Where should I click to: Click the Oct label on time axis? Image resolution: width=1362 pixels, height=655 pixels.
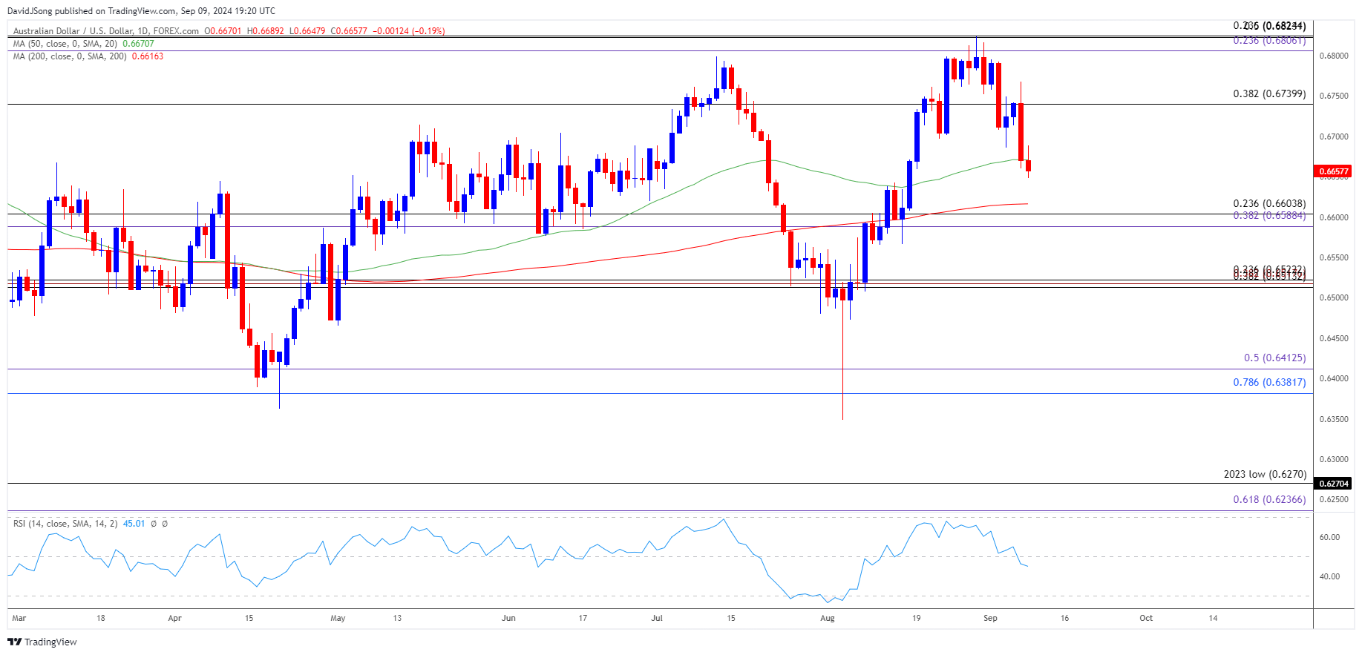1146,619
